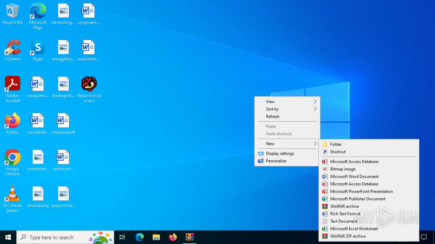
Task: Expand the New submenu entry
Action: pos(287,143)
